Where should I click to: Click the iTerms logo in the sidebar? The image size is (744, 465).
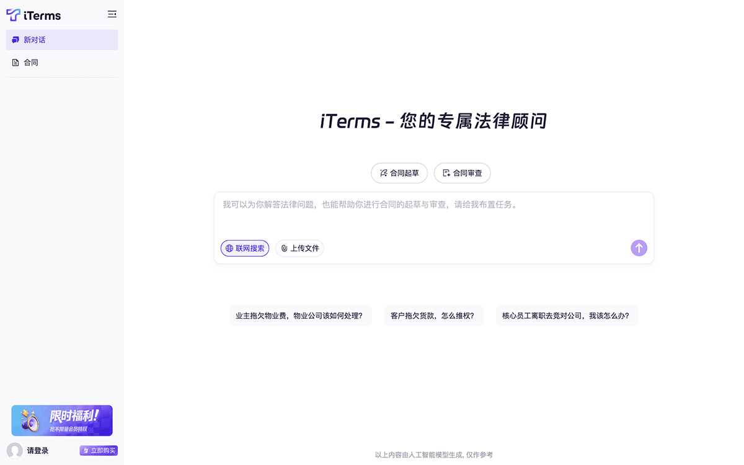[34, 14]
